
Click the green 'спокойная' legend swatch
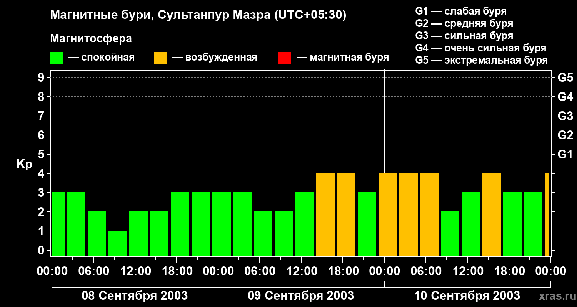pyautogui.click(x=57, y=58)
